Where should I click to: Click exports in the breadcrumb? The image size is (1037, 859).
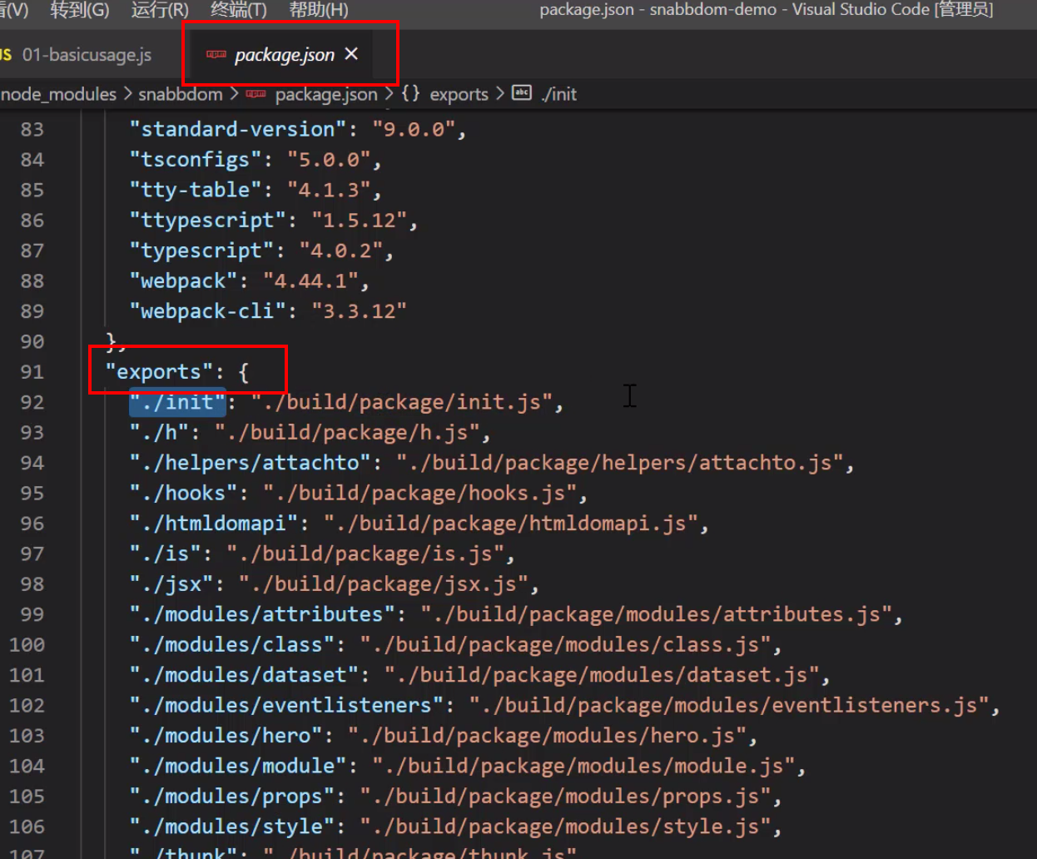(x=459, y=94)
